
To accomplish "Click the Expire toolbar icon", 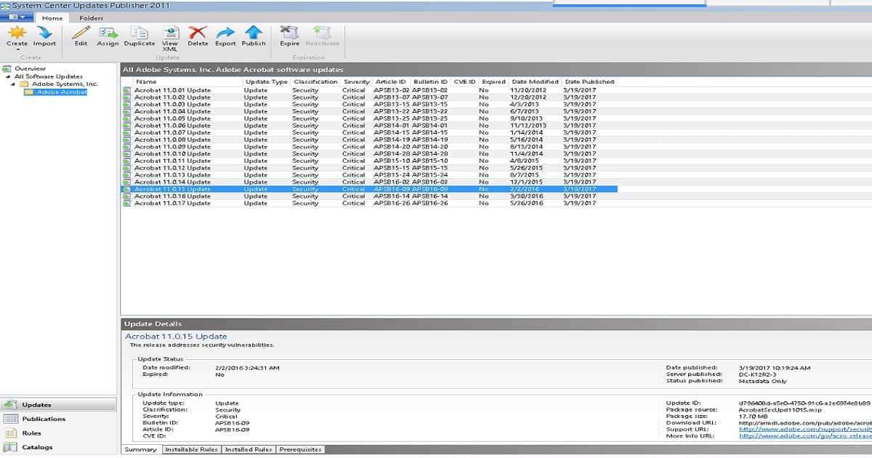I will 290,32.
